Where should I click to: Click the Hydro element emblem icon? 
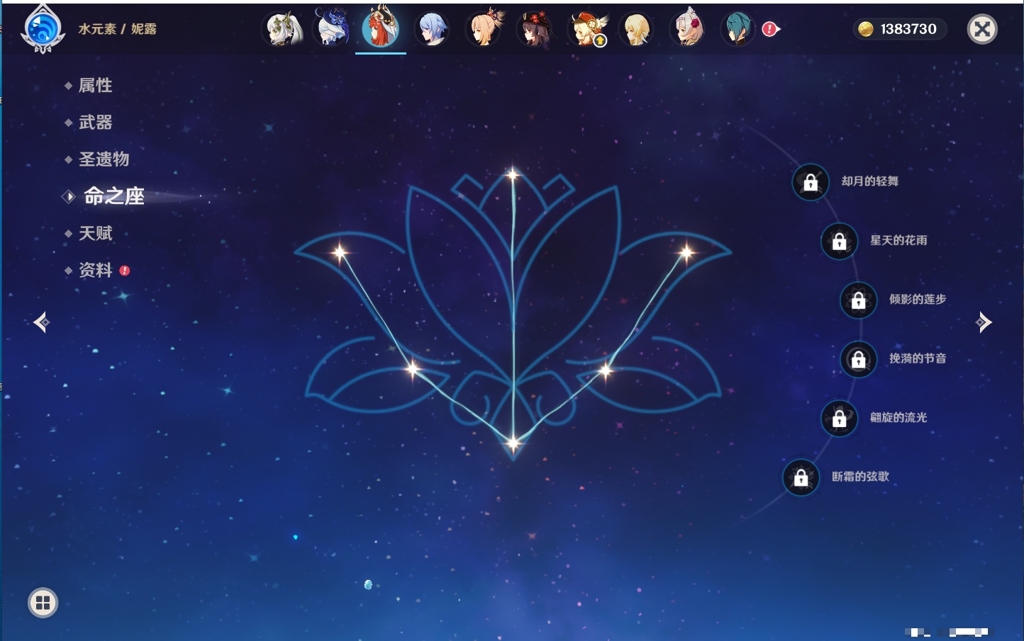tap(43, 29)
